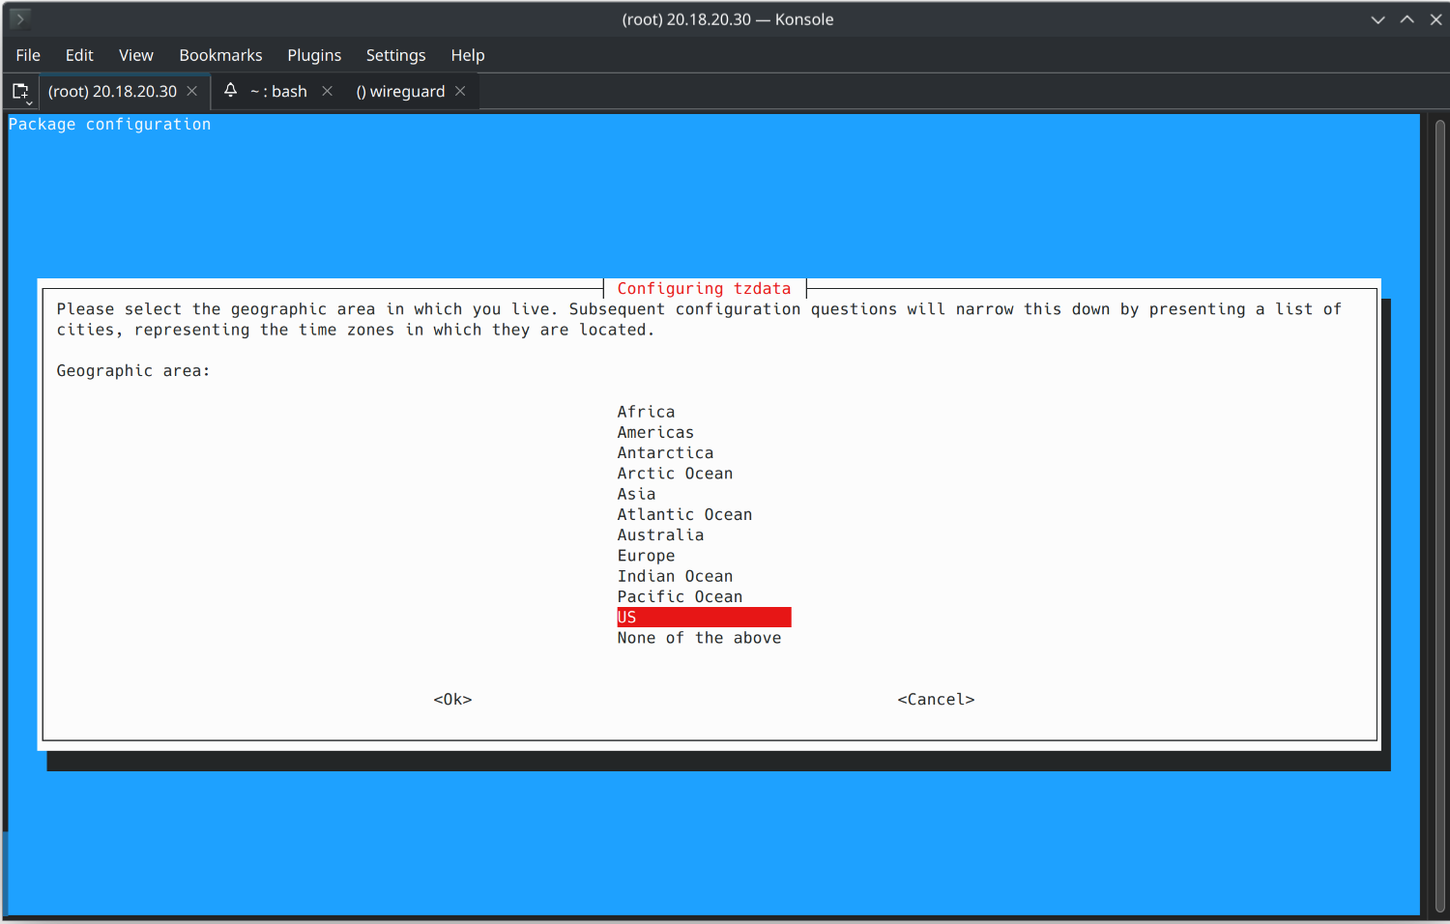Switch to the bash tab

tap(278, 92)
